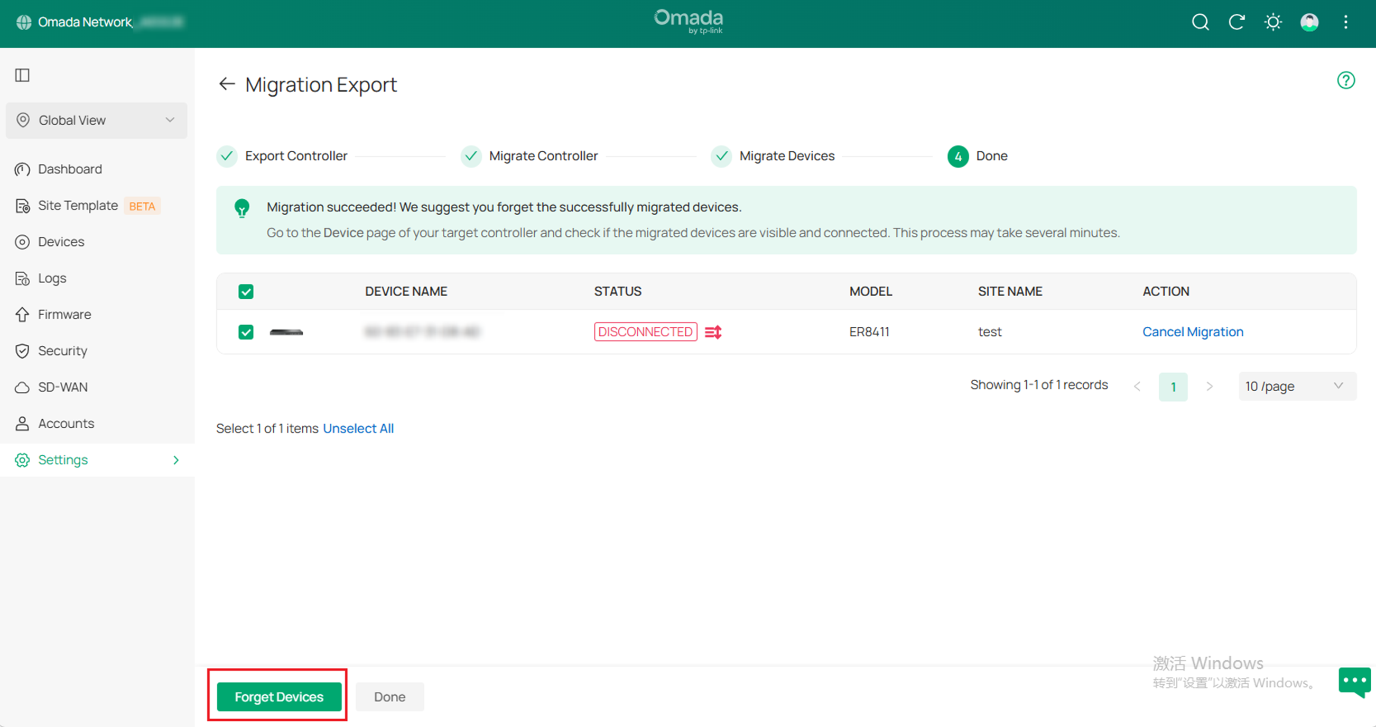Screen dimensions: 1376x727
Task: Collapse the sidebar with the panel icon
Action: pyautogui.click(x=21, y=75)
